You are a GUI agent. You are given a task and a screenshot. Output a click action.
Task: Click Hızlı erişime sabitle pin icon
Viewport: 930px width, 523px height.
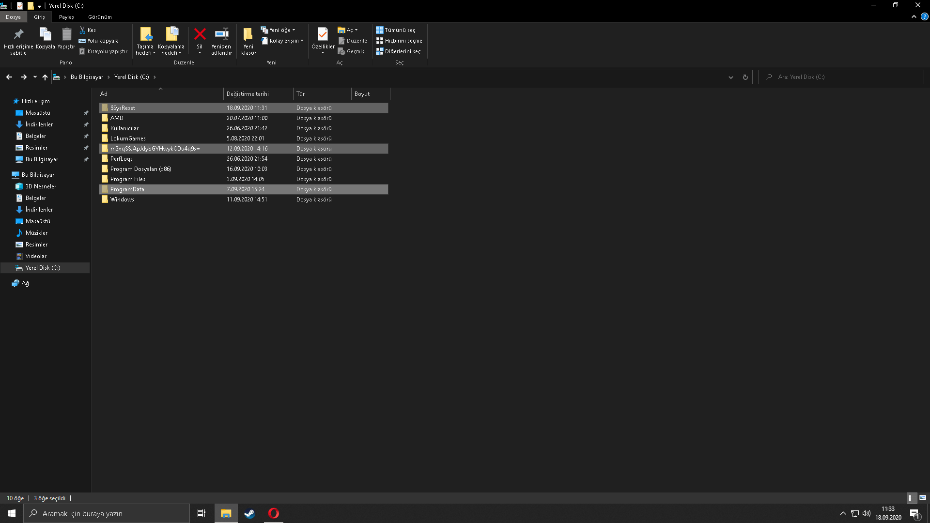click(x=18, y=34)
